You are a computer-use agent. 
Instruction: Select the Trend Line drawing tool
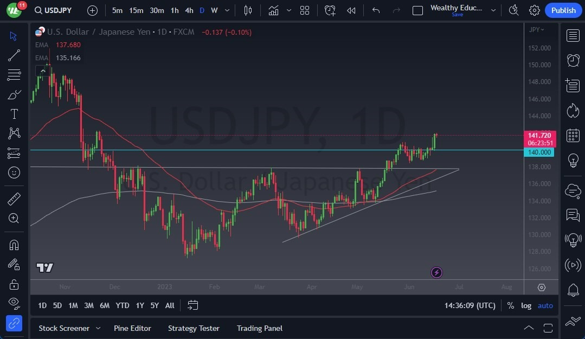[x=14, y=55]
